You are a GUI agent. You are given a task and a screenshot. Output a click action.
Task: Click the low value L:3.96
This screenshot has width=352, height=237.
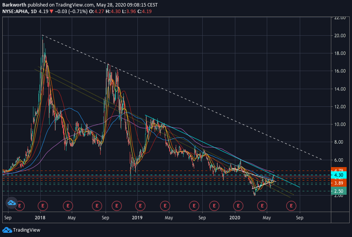[x=129, y=11]
